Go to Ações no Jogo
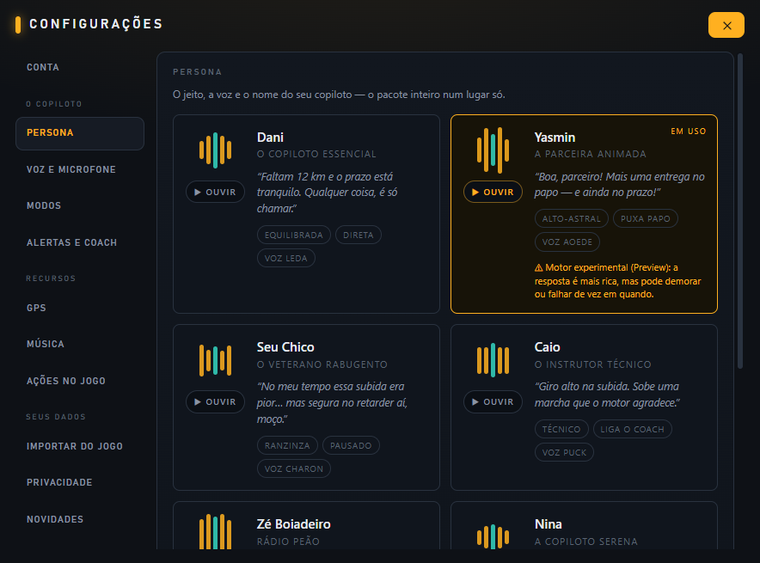Viewport: 760px width, 563px height. coord(66,381)
